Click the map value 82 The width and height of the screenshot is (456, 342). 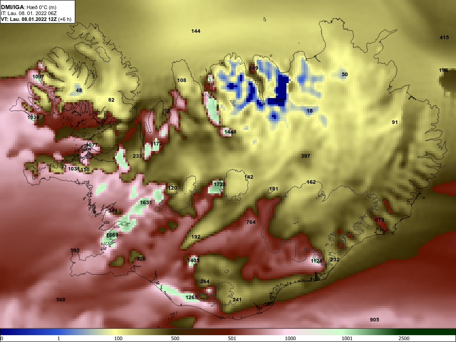click(111, 100)
